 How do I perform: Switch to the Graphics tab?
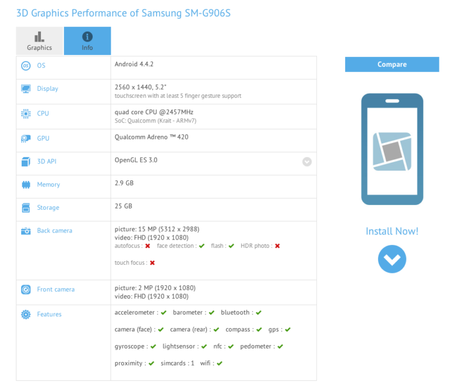click(39, 41)
